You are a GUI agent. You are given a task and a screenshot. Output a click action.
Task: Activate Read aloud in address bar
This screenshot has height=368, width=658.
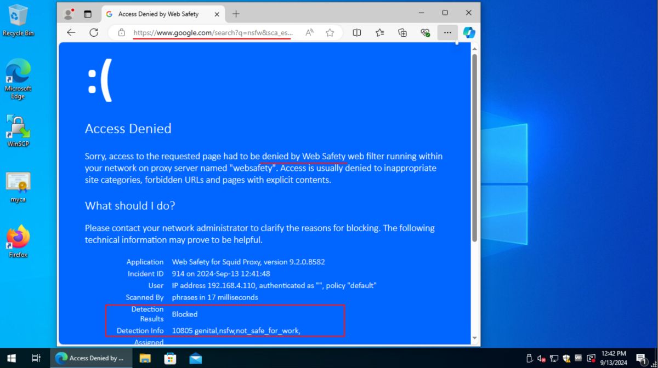click(x=309, y=33)
